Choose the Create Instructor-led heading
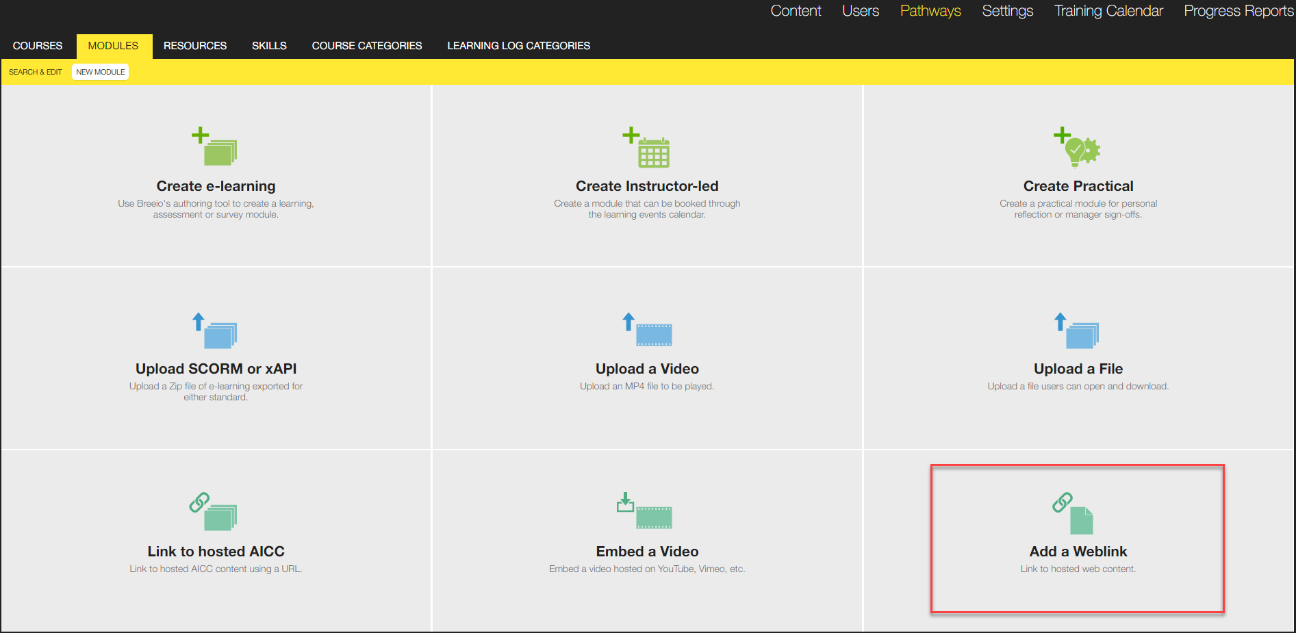The image size is (1296, 633). [647, 186]
